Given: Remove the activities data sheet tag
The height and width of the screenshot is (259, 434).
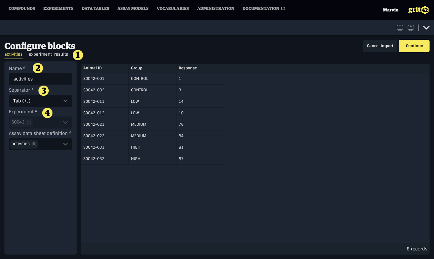Looking at the screenshot, I should coord(34,144).
